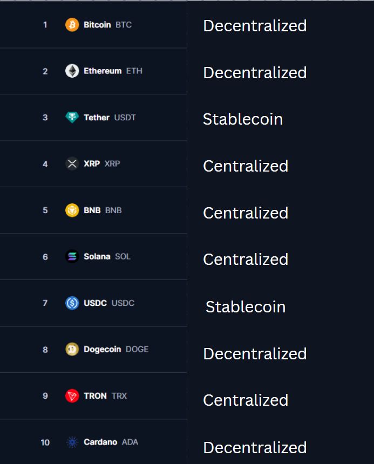Click the green Tether logo icon
Image resolution: width=374 pixels, height=464 pixels.
click(x=72, y=118)
